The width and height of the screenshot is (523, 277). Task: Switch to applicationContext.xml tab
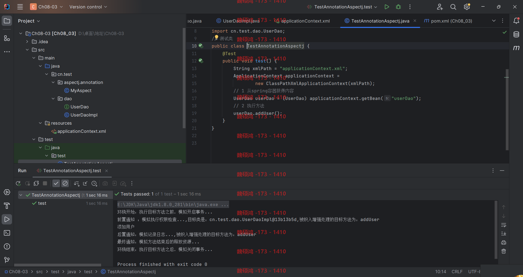click(302, 21)
